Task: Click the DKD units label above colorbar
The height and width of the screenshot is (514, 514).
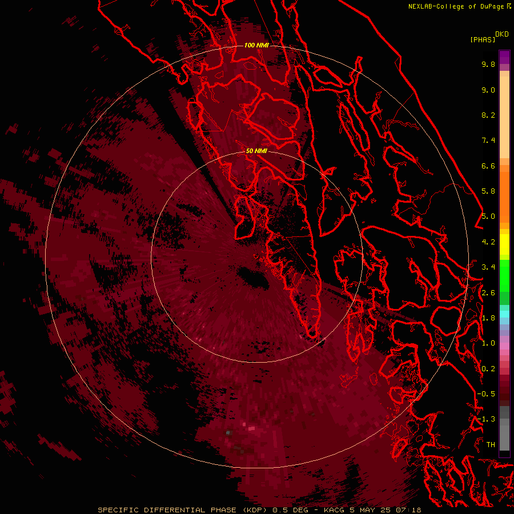Action: pos(502,34)
